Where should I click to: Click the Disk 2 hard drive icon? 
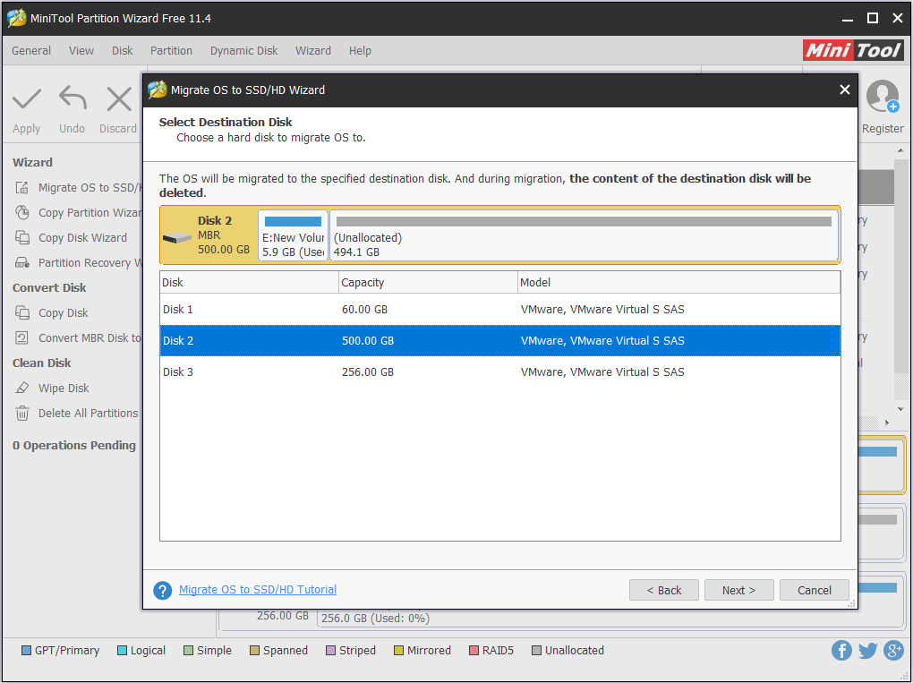[x=177, y=237]
